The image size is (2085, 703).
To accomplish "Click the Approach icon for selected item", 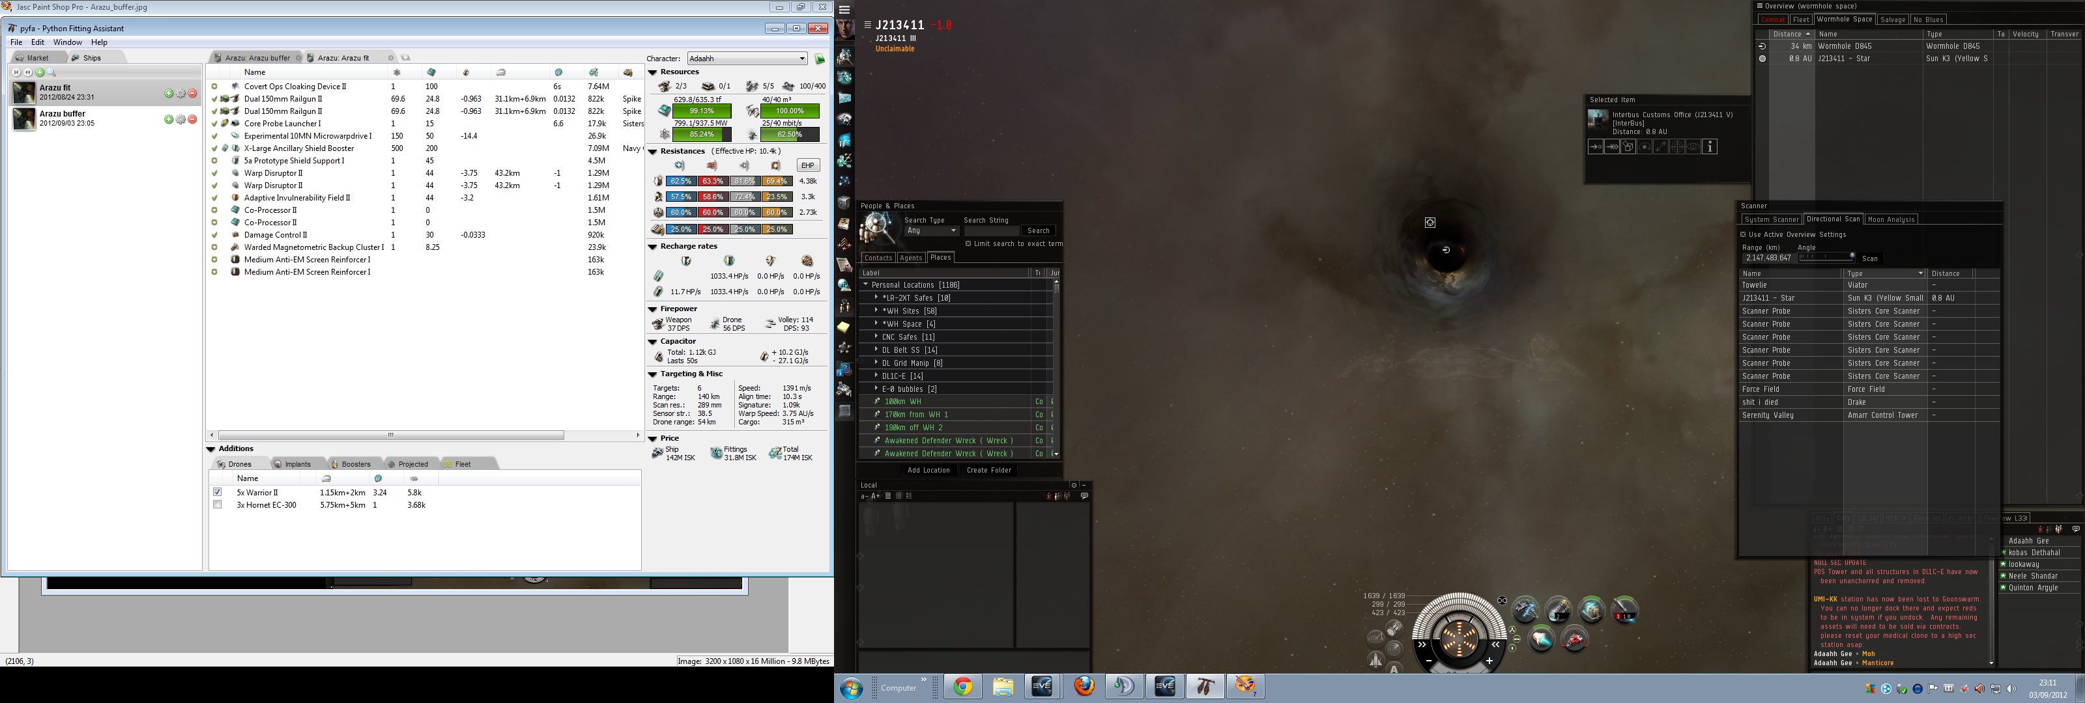I will tap(1595, 146).
